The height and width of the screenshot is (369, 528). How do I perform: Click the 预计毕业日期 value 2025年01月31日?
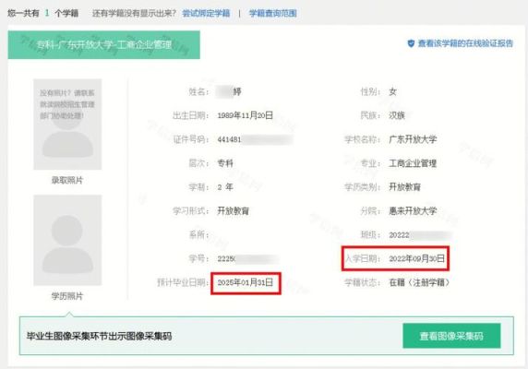point(246,282)
